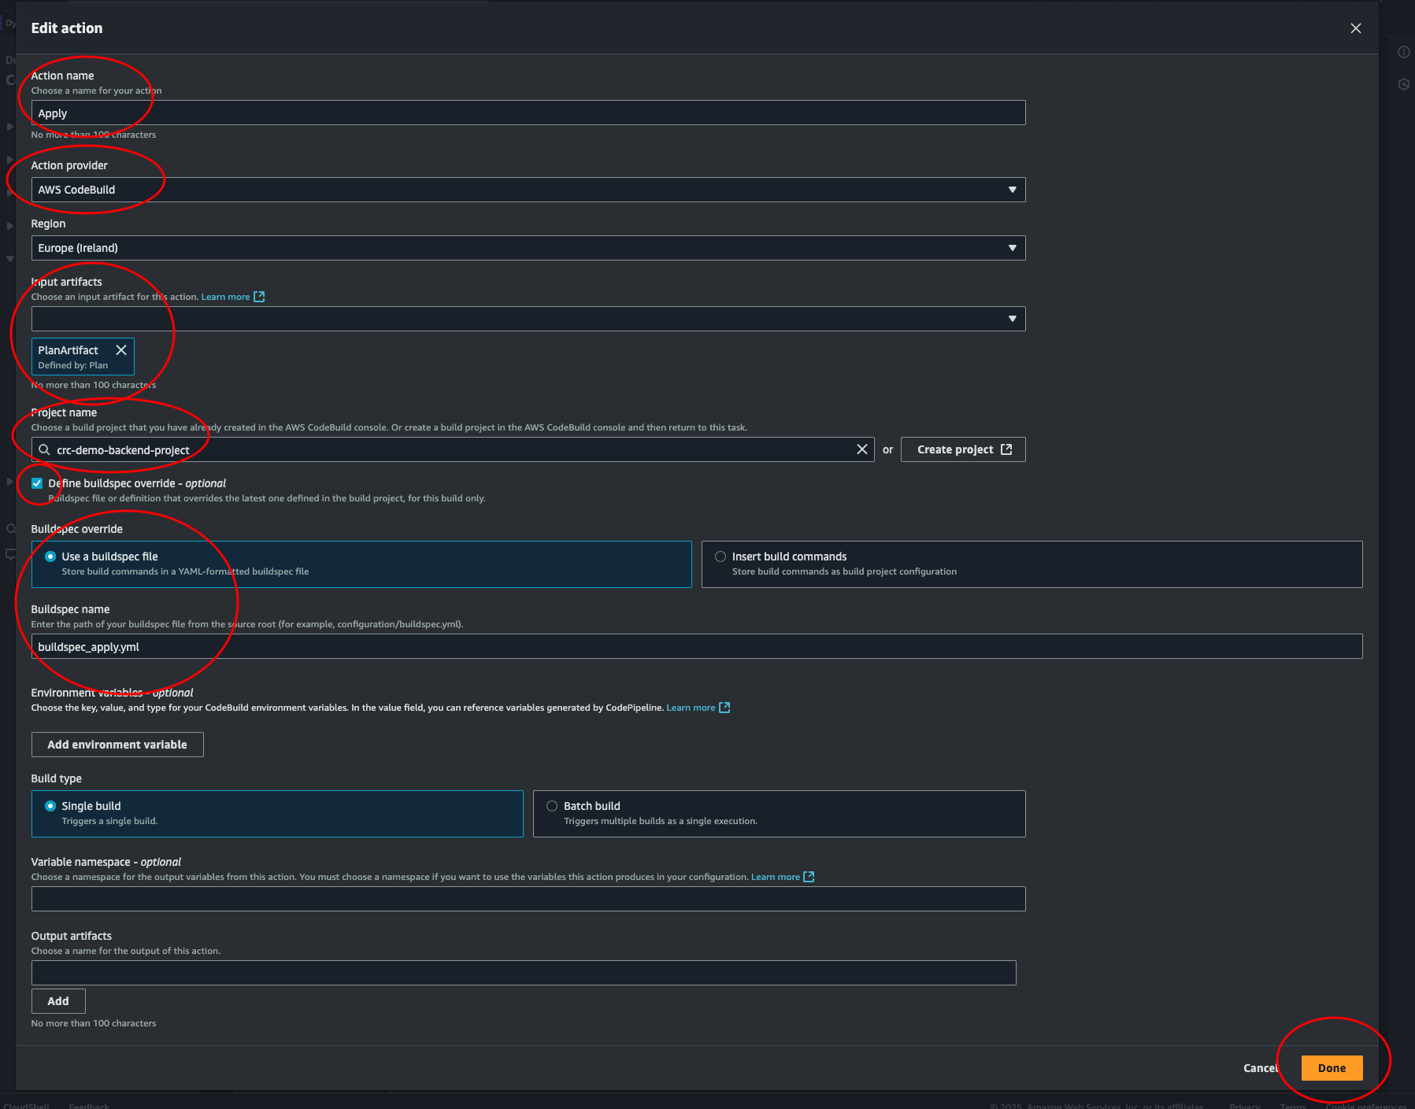Click the Create project button
This screenshot has height=1109, width=1415.
[962, 449]
